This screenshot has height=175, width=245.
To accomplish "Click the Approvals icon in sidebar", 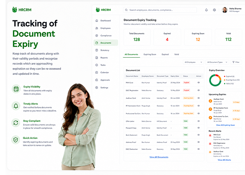I will pyautogui.click(x=96, y=80).
